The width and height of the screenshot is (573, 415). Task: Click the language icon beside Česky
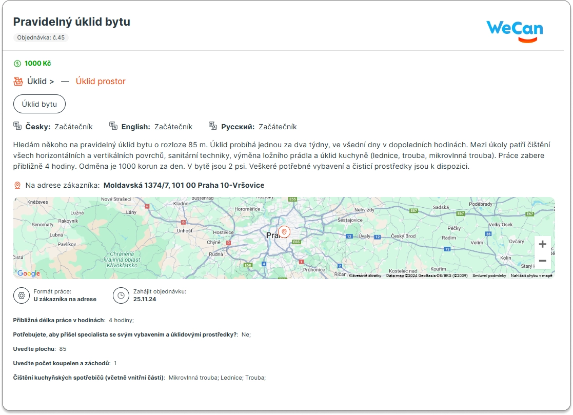pos(17,126)
